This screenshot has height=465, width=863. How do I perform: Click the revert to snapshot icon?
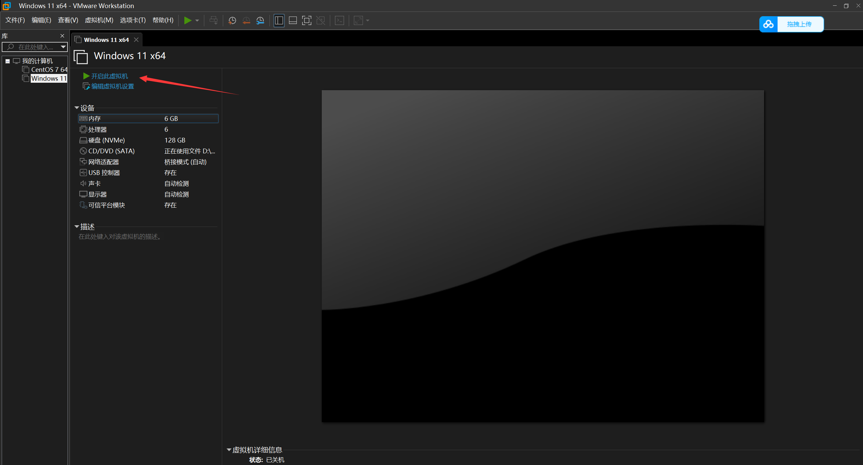246,21
